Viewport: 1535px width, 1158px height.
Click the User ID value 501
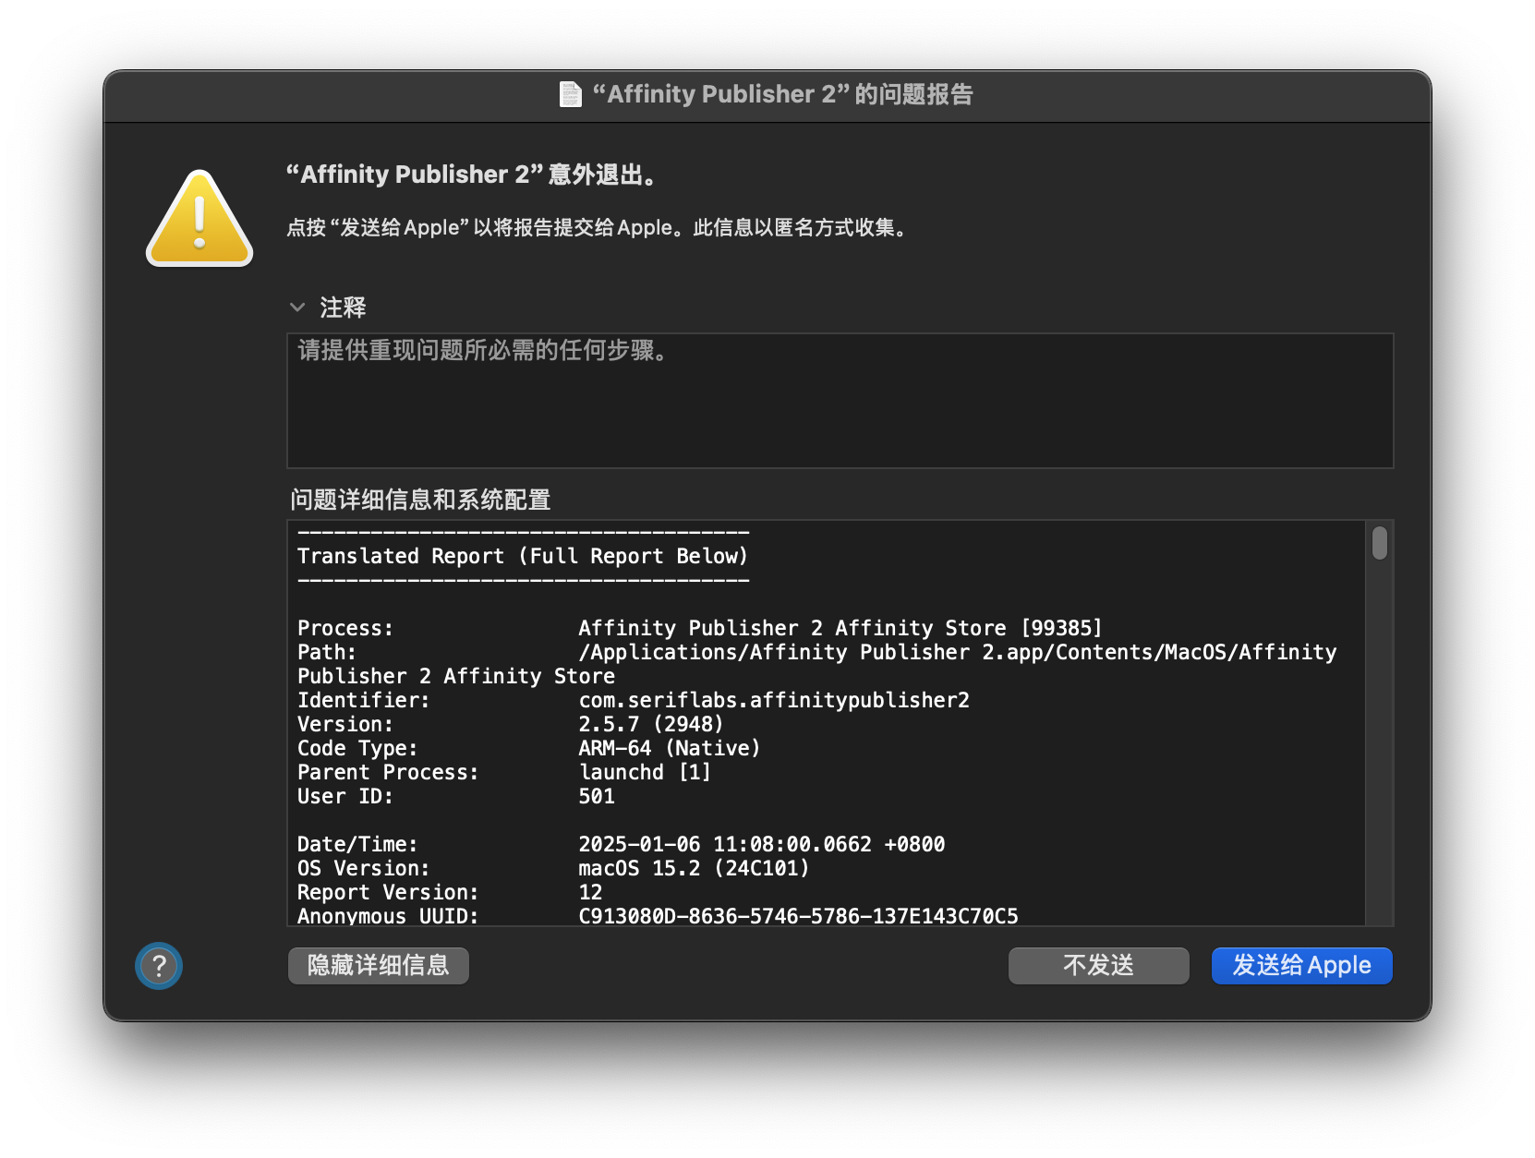[x=597, y=796]
